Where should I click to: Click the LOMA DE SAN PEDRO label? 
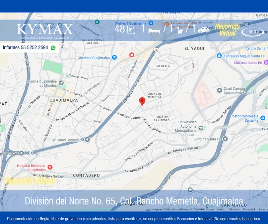coord(162,119)
